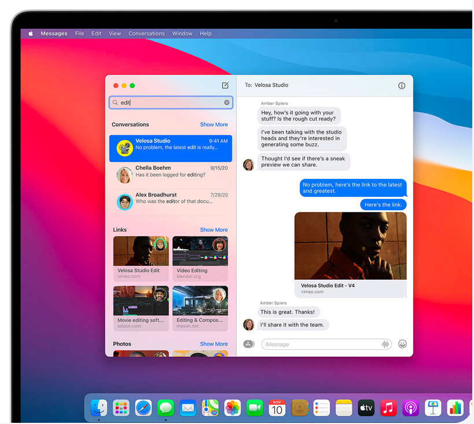Open the iMessage apps button
Image resolution: width=474 pixels, height=424 pixels.
[249, 344]
